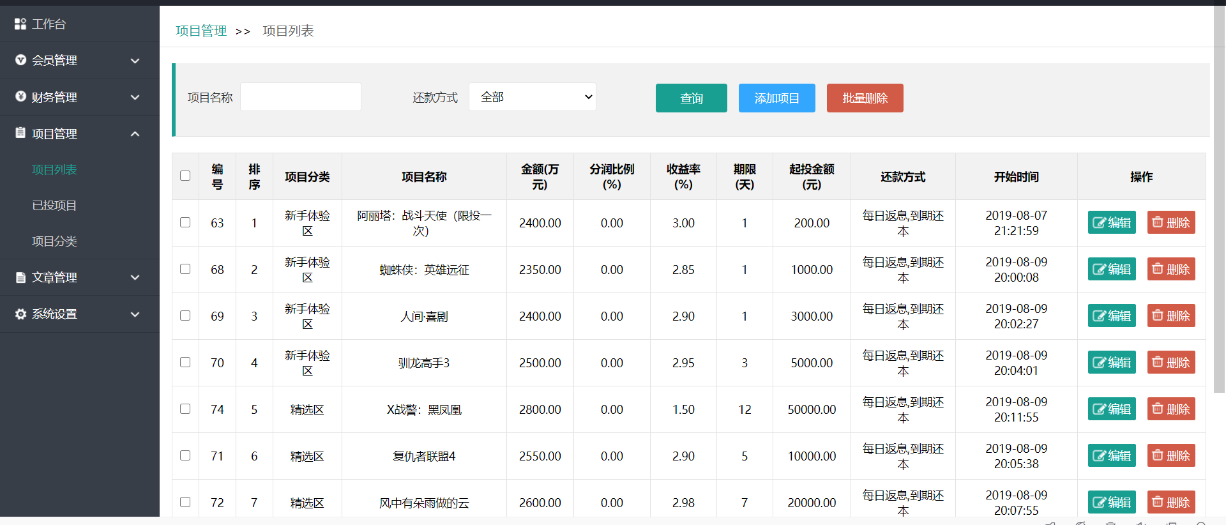
Task: Click the 工作台 dashboard icon in sidebar
Action: 20,24
